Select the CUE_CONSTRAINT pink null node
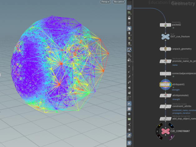196x147 pixels. [165, 131]
